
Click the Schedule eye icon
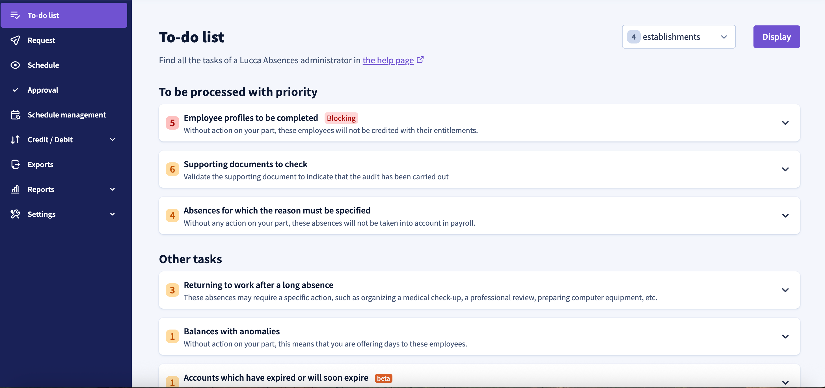point(15,65)
